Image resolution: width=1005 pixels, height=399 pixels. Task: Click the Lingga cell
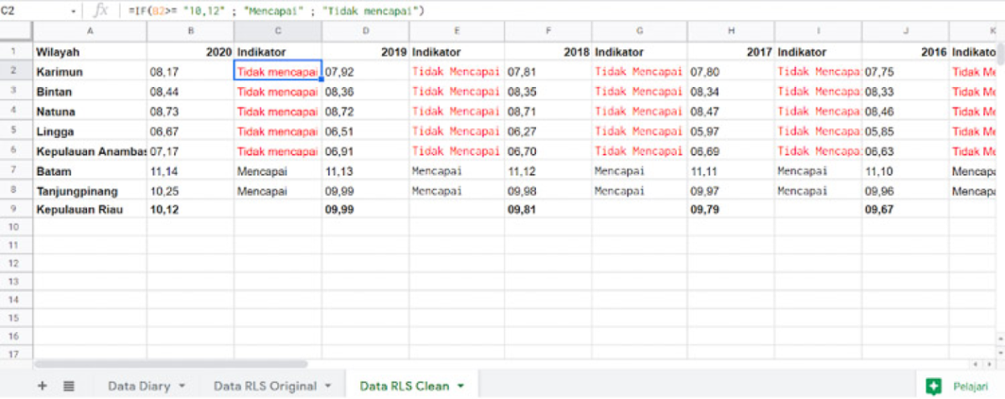[x=90, y=131]
